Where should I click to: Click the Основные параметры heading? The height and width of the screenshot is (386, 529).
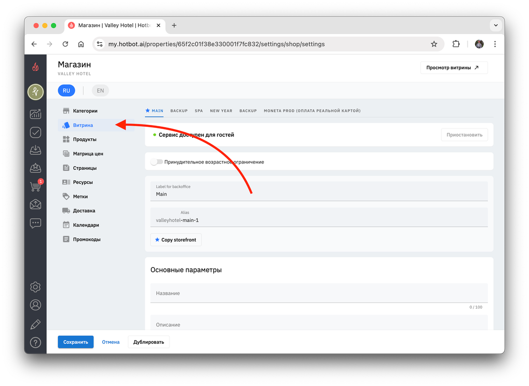[x=186, y=270]
